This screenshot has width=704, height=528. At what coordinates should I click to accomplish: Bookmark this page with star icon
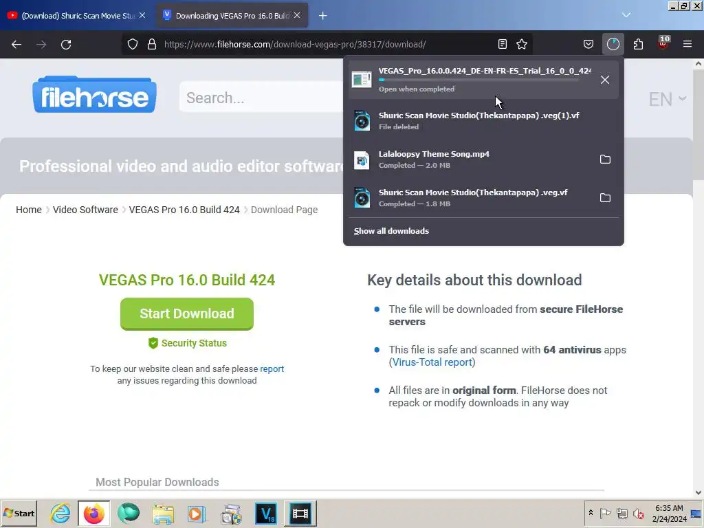tap(522, 44)
